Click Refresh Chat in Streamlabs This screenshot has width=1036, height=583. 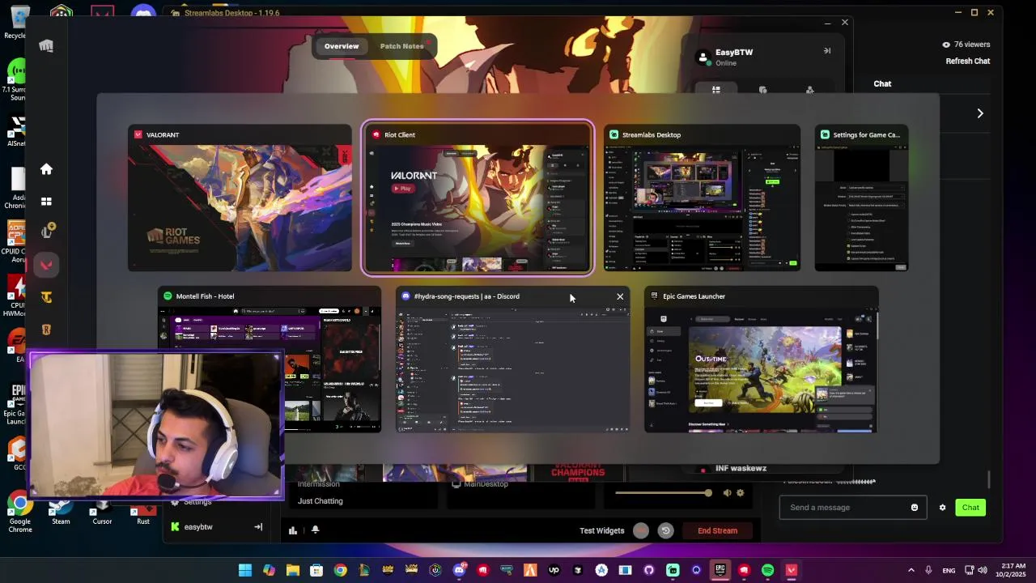[967, 62]
